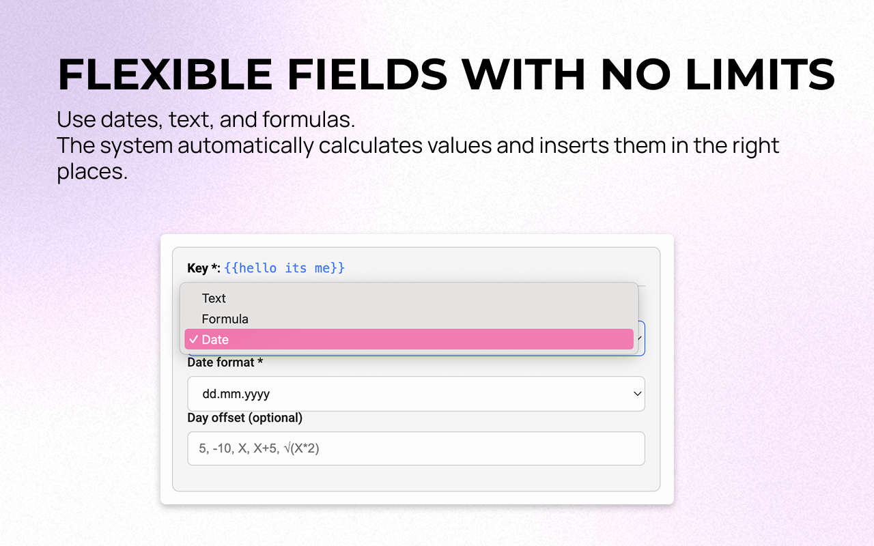The width and height of the screenshot is (874, 546).
Task: Click the {{hello its me}} key value
Action: [285, 268]
